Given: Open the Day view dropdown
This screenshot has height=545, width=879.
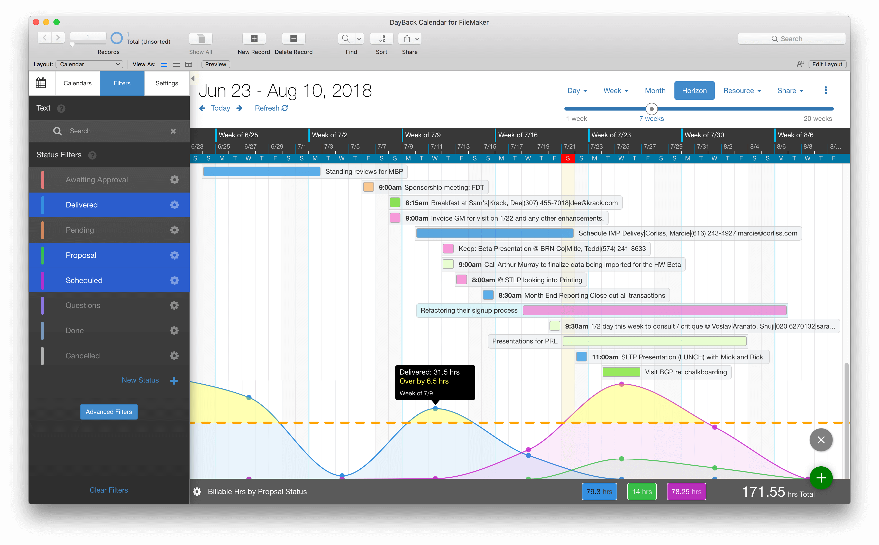Looking at the screenshot, I should pyautogui.click(x=577, y=90).
